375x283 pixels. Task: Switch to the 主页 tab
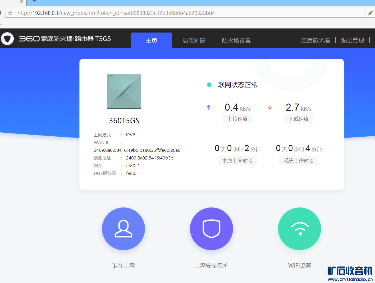[151, 41]
